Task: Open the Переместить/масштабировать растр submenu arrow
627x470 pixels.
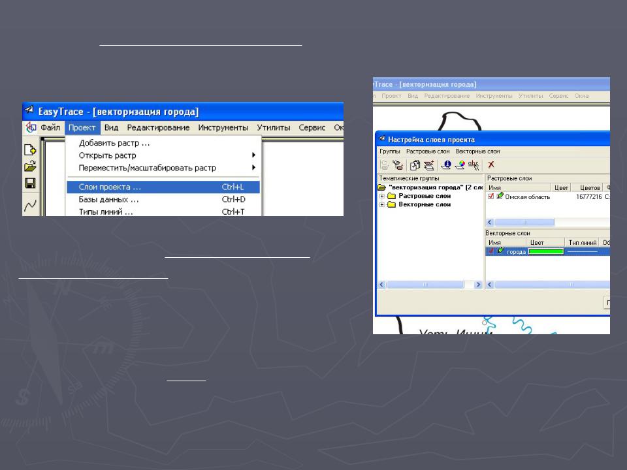Action: 253,168
